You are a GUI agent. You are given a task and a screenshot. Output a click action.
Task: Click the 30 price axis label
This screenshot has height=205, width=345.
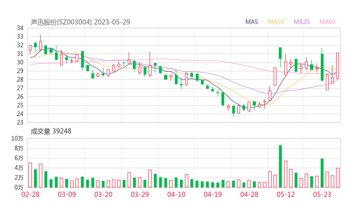[x=20, y=62]
